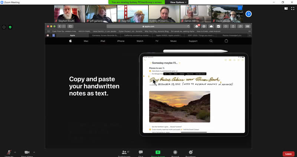Select jeff garland's video thumbnail
The height and width of the screenshot is (157, 297).
click(x=101, y=14)
